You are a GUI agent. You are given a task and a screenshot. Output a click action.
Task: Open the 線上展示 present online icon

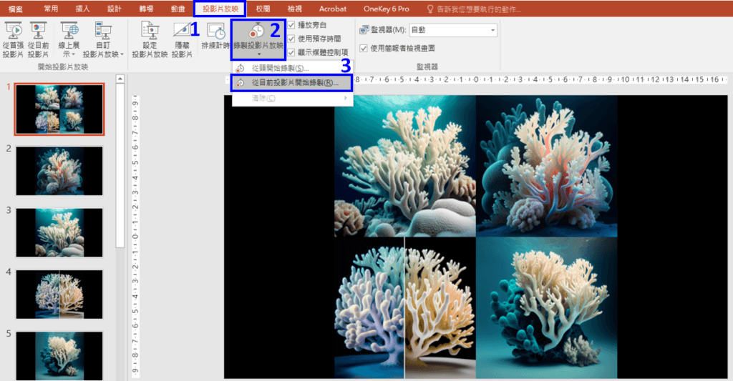pos(69,30)
